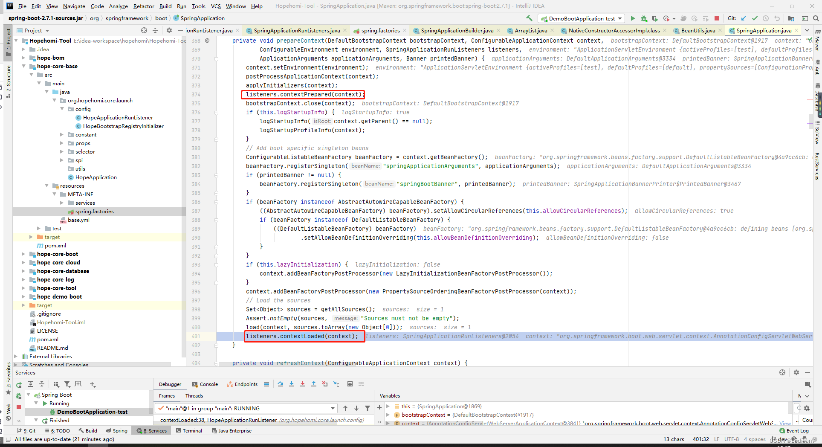Screen dimensions: 822x447
Task: Stop the running application with red square
Action: pos(717,18)
